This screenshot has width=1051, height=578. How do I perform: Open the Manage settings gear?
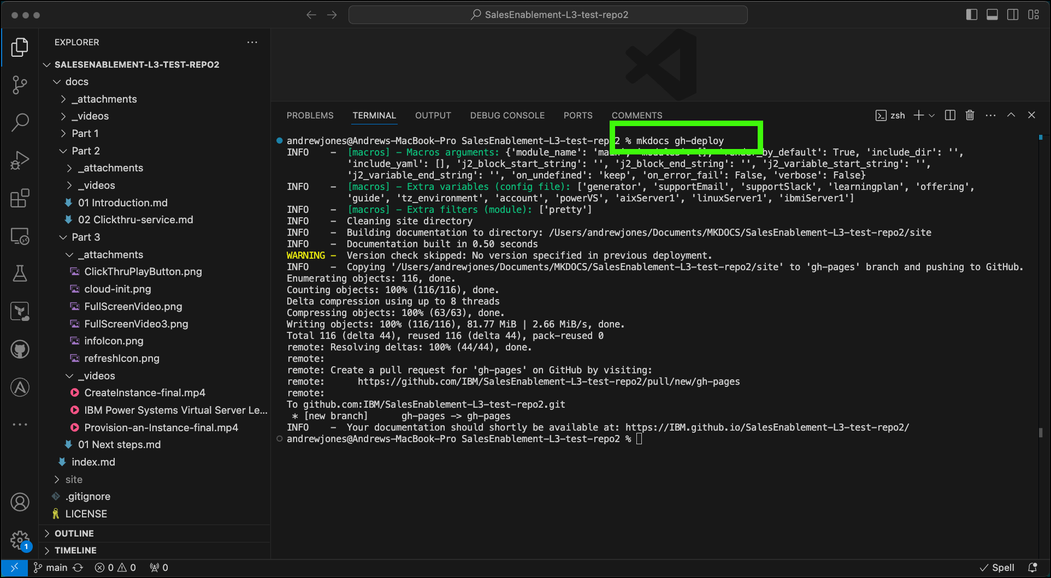tap(20, 539)
